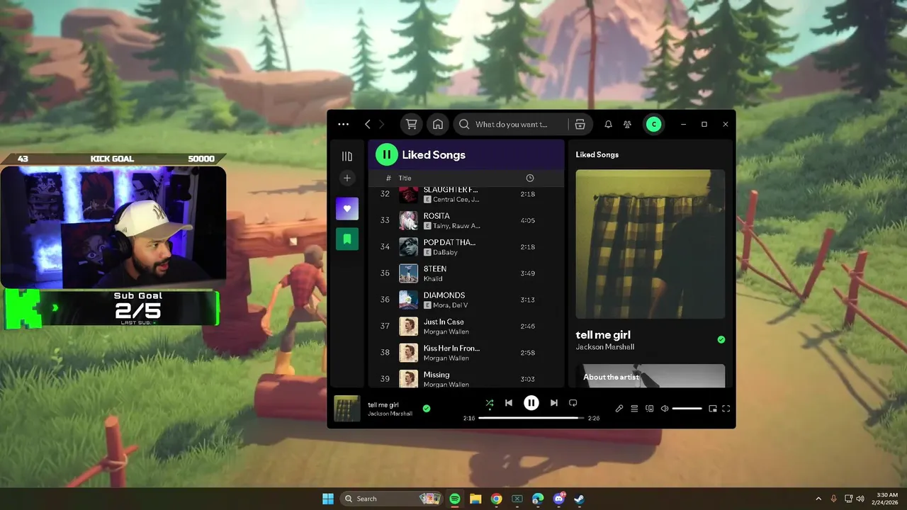The width and height of the screenshot is (907, 510).
Task: Skip to the next track
Action: 554,403
